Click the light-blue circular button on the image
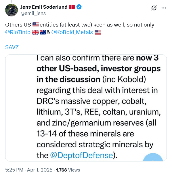This screenshot has width=172, height=175. coord(153,157)
